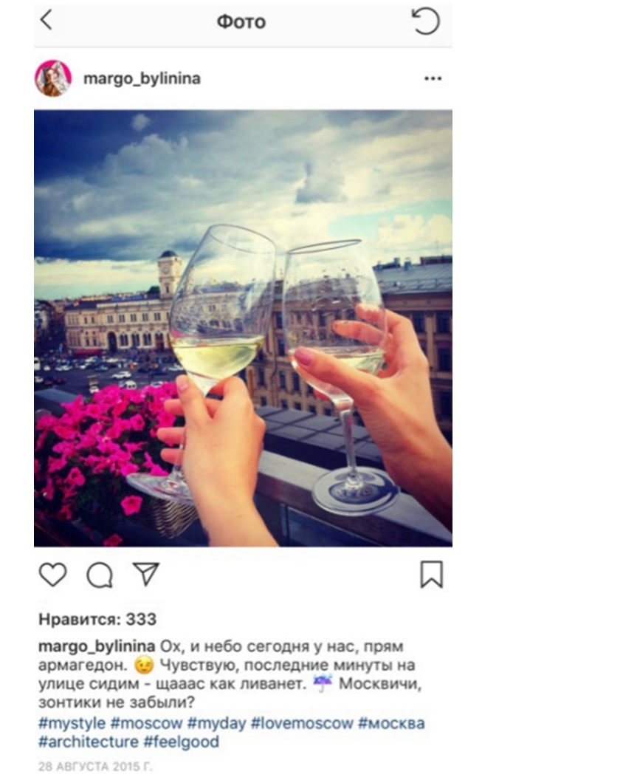The height and width of the screenshot is (777, 623).
Task: Open the #lovemoscow hashtag
Action: pos(302,723)
